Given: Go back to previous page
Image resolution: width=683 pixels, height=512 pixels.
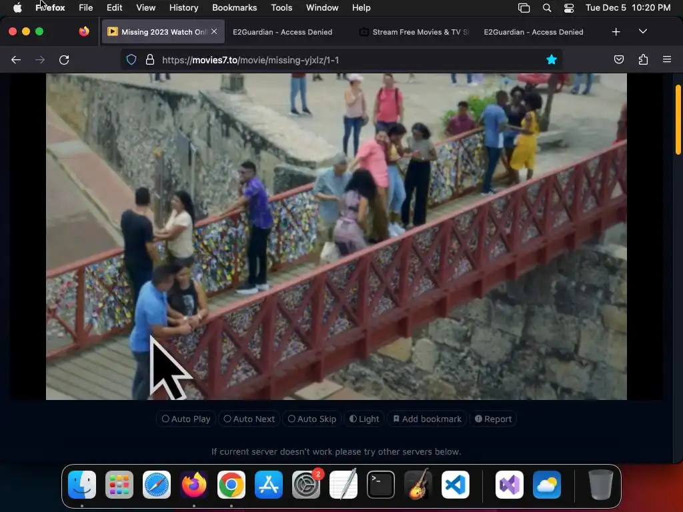Looking at the screenshot, I should [x=16, y=60].
